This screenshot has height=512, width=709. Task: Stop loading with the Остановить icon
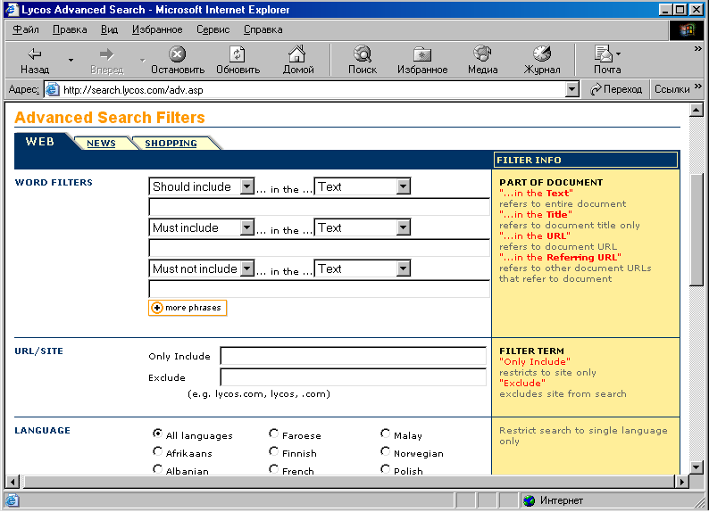pyautogui.click(x=177, y=54)
